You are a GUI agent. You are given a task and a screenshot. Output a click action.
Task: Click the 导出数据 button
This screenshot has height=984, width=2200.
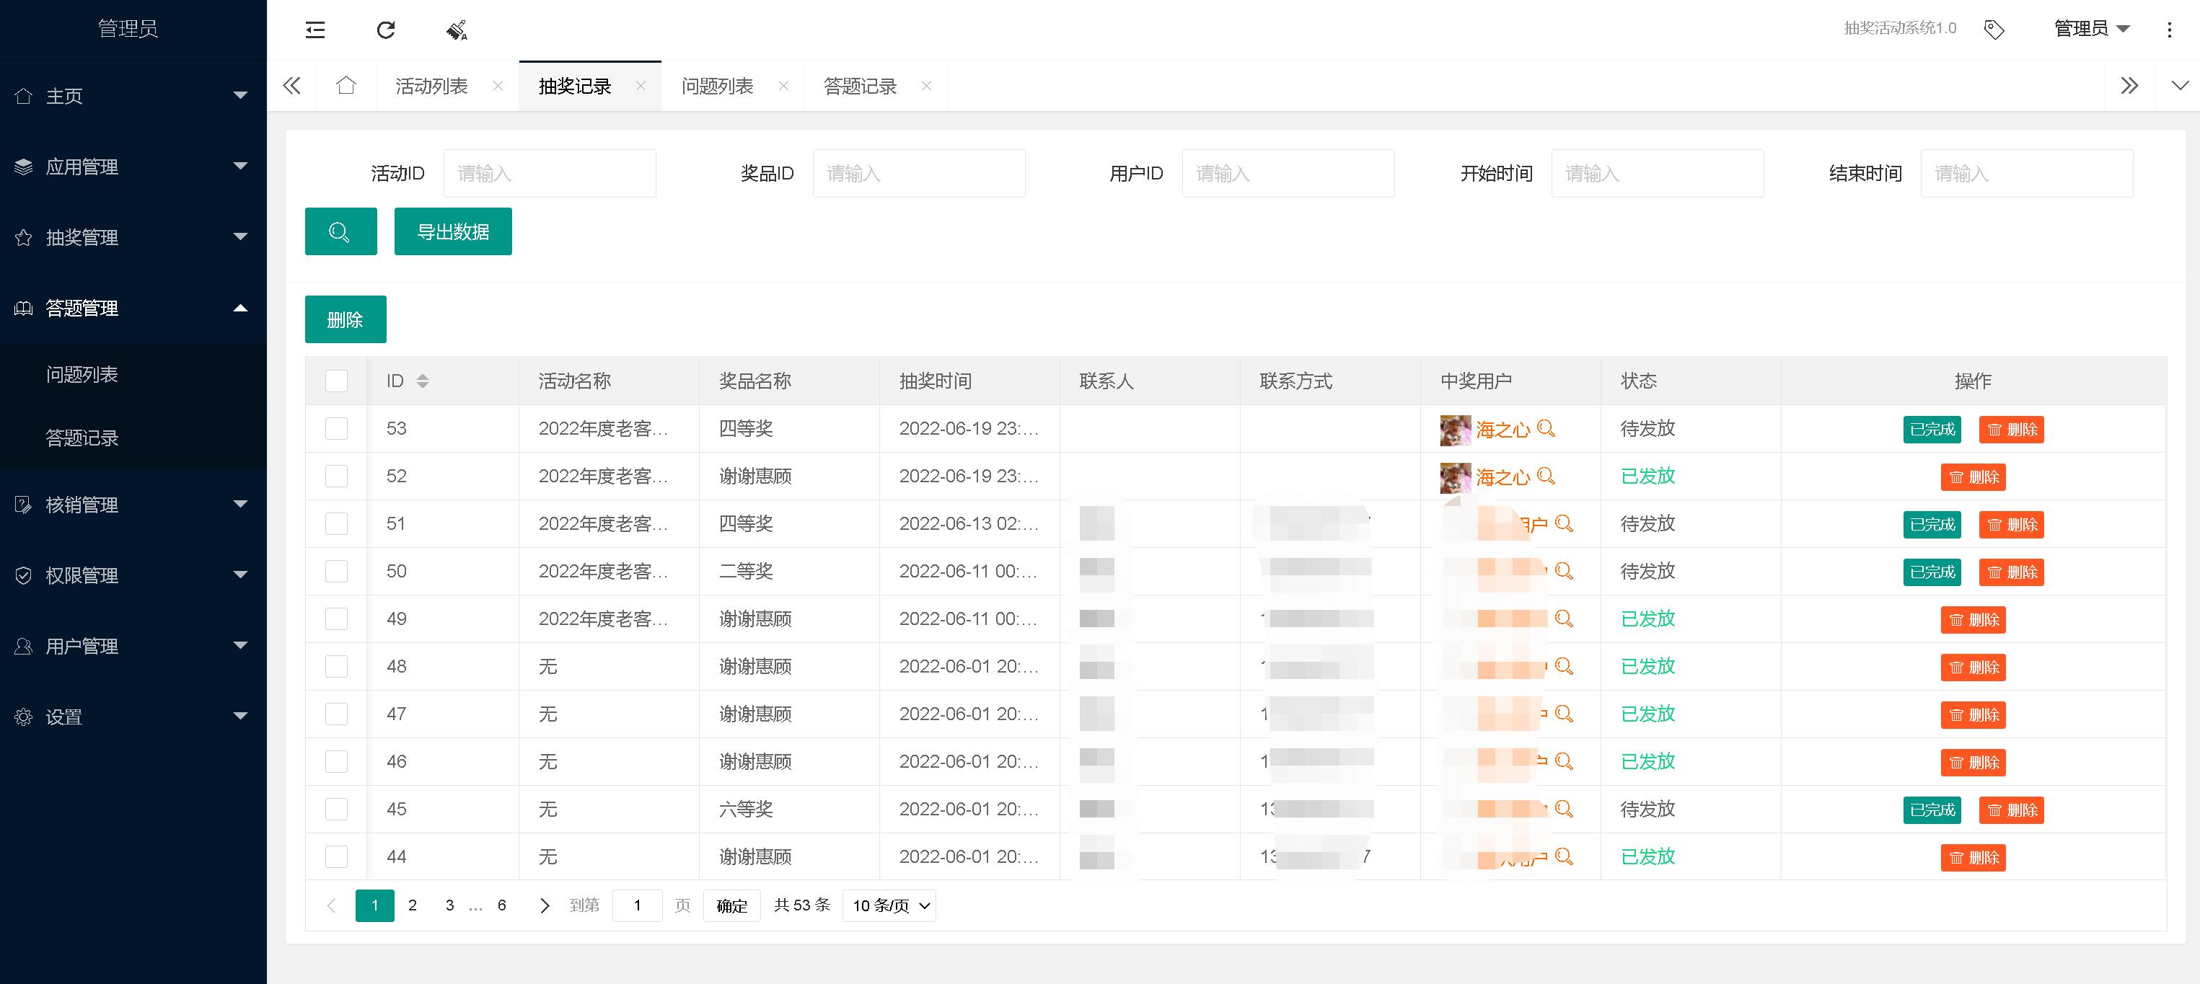[453, 231]
